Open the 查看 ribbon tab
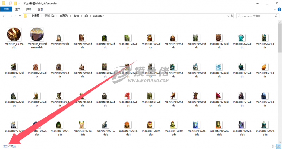282x149 pixels. coord(40,10)
